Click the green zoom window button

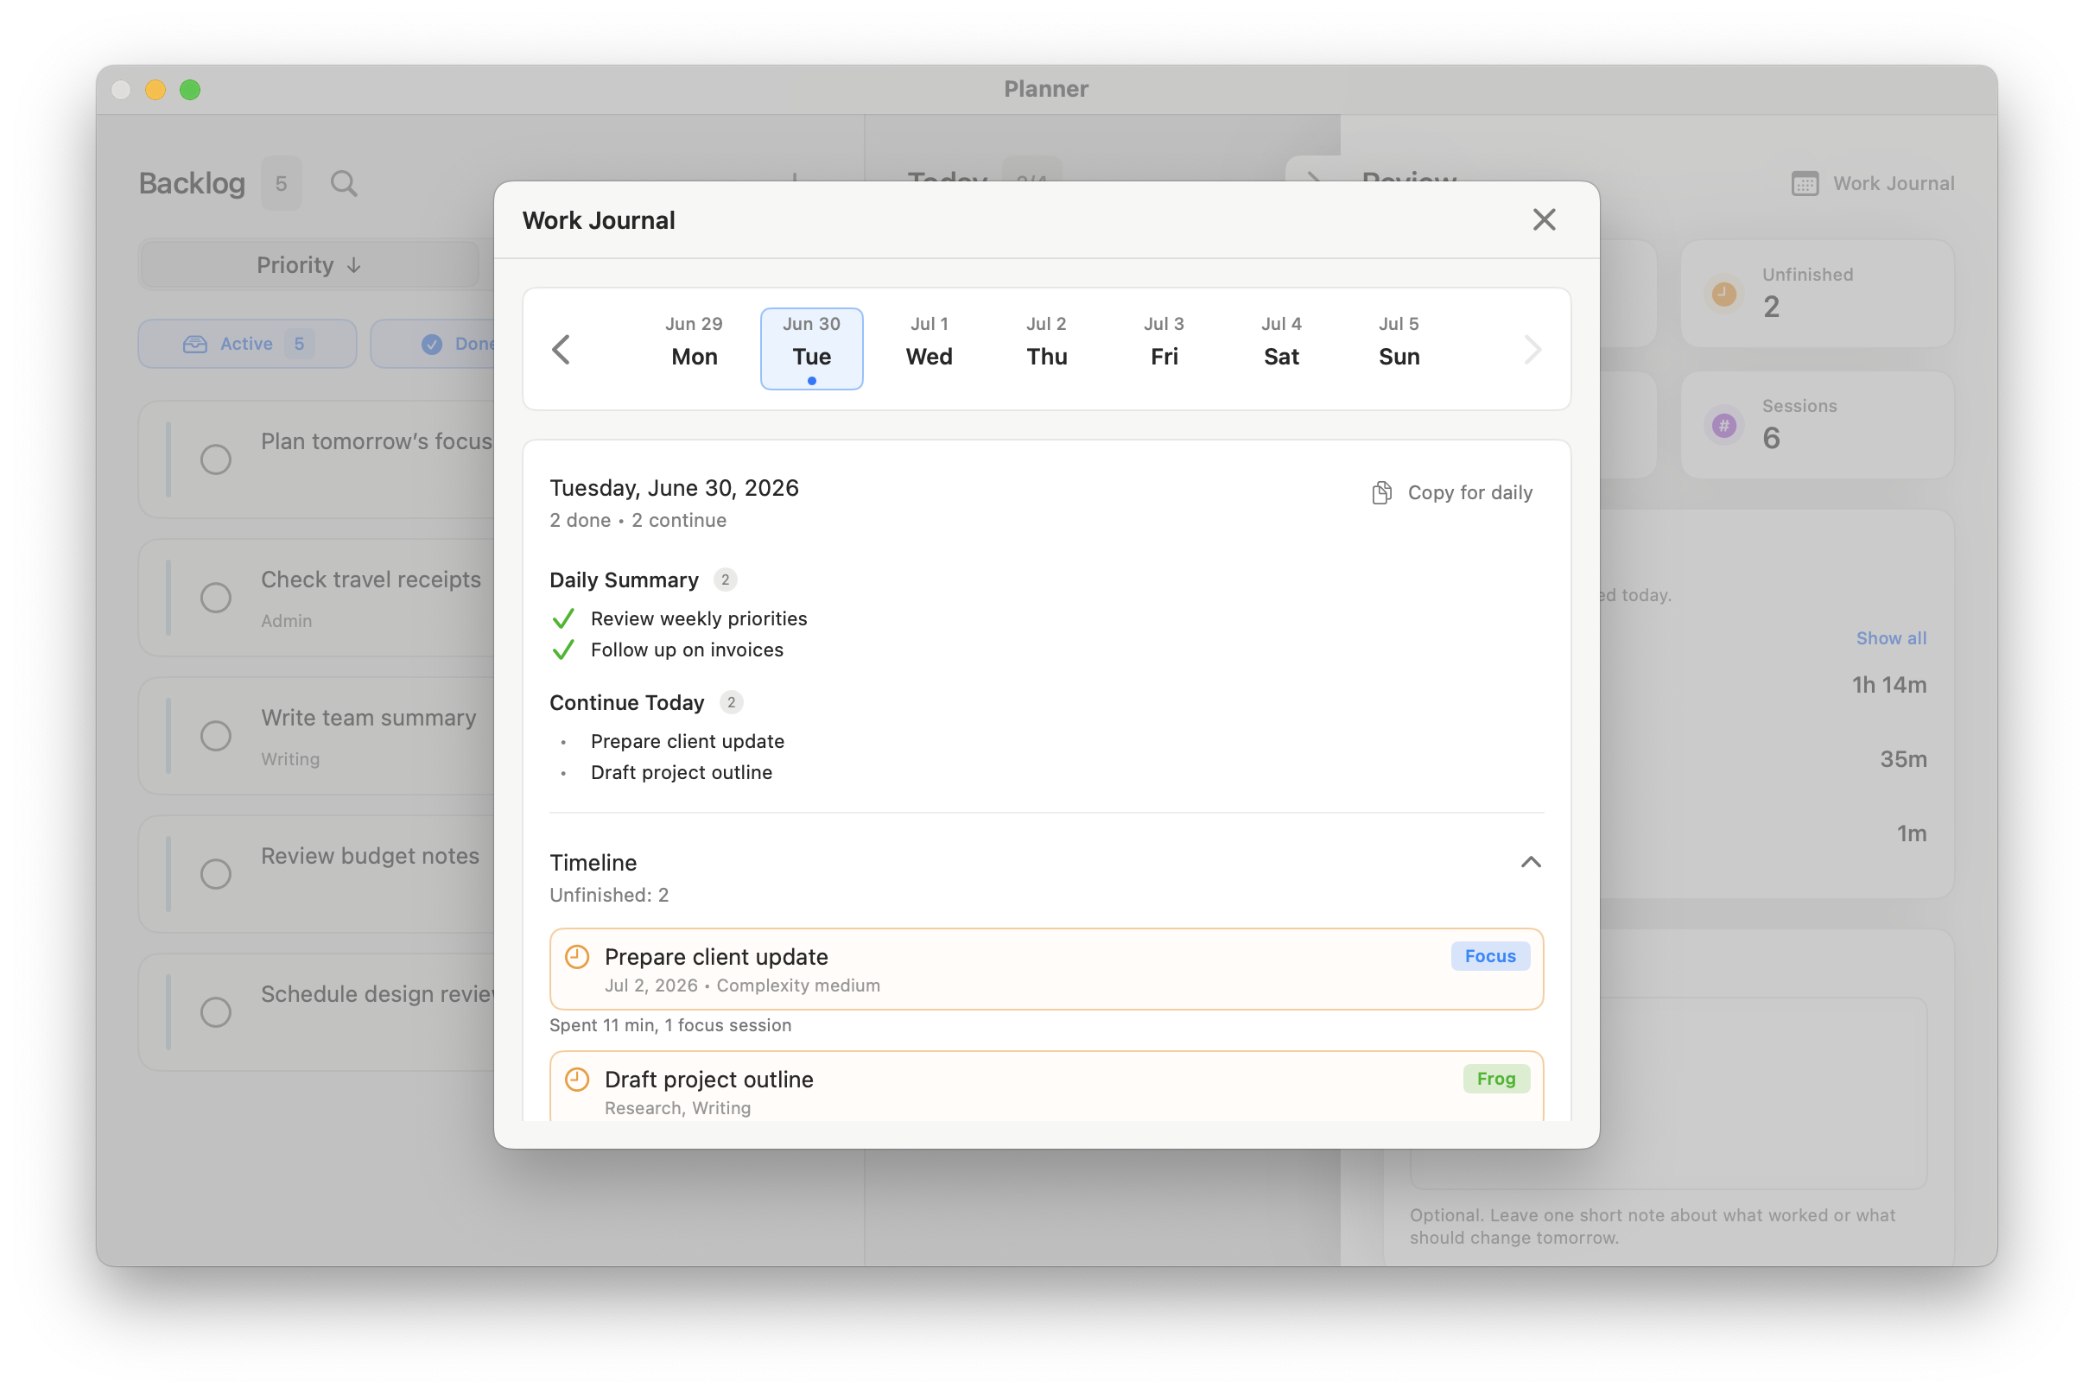coord(190,90)
